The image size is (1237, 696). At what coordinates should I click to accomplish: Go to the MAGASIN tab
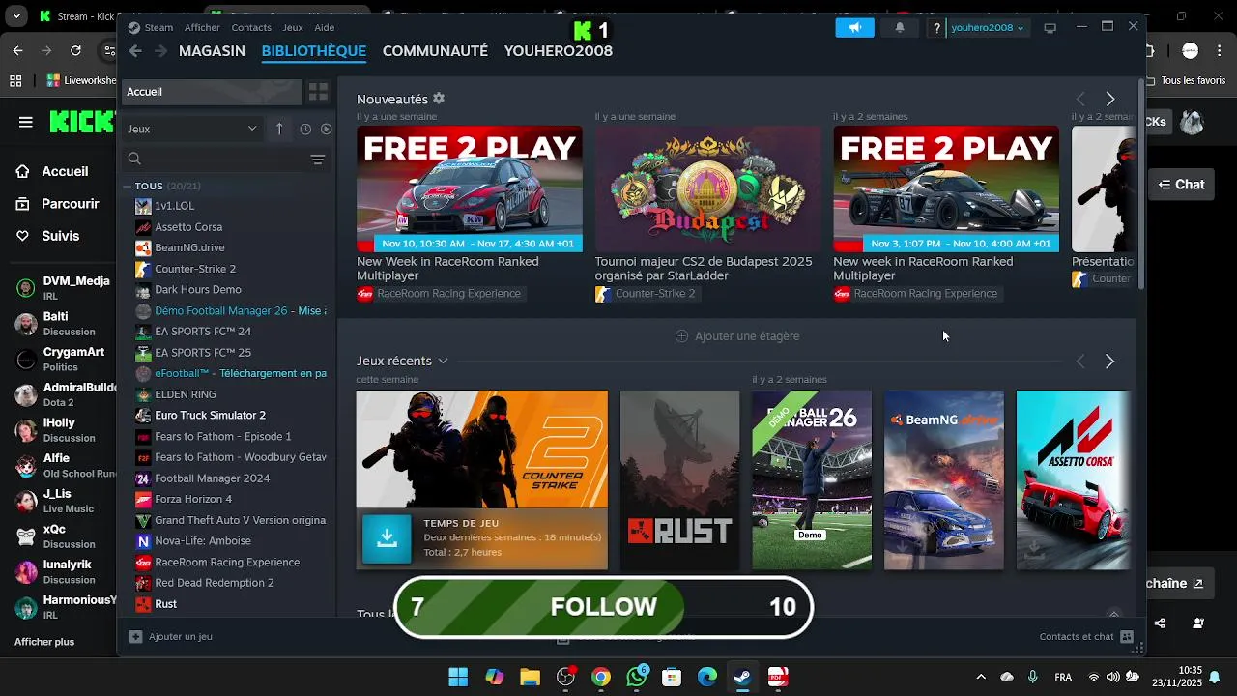[212, 51]
